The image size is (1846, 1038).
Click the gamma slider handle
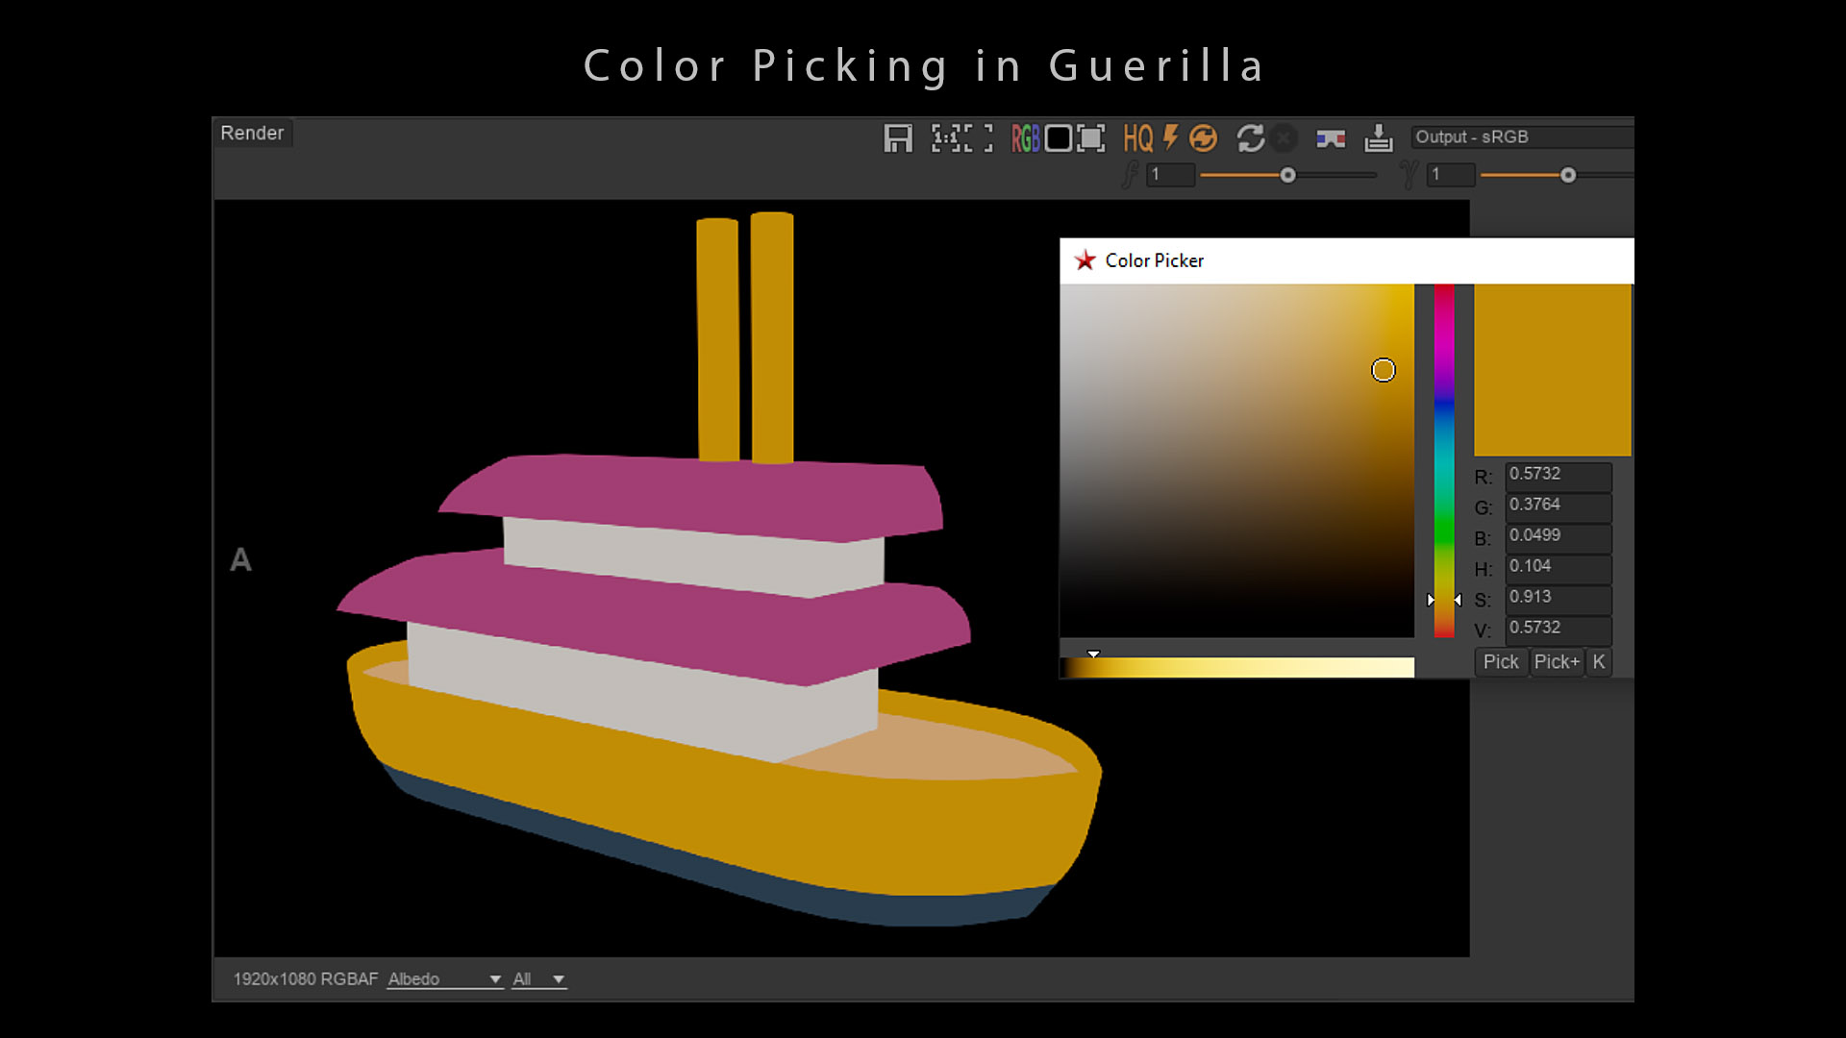pyautogui.click(x=1568, y=175)
